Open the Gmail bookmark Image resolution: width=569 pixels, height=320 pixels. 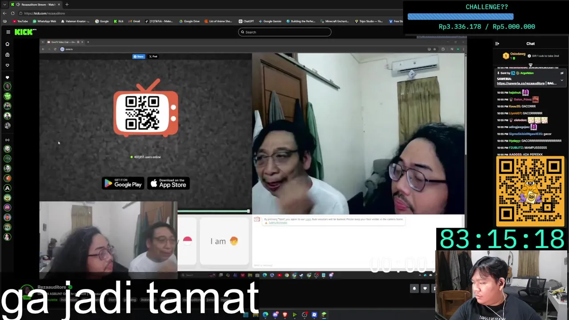click(134, 21)
